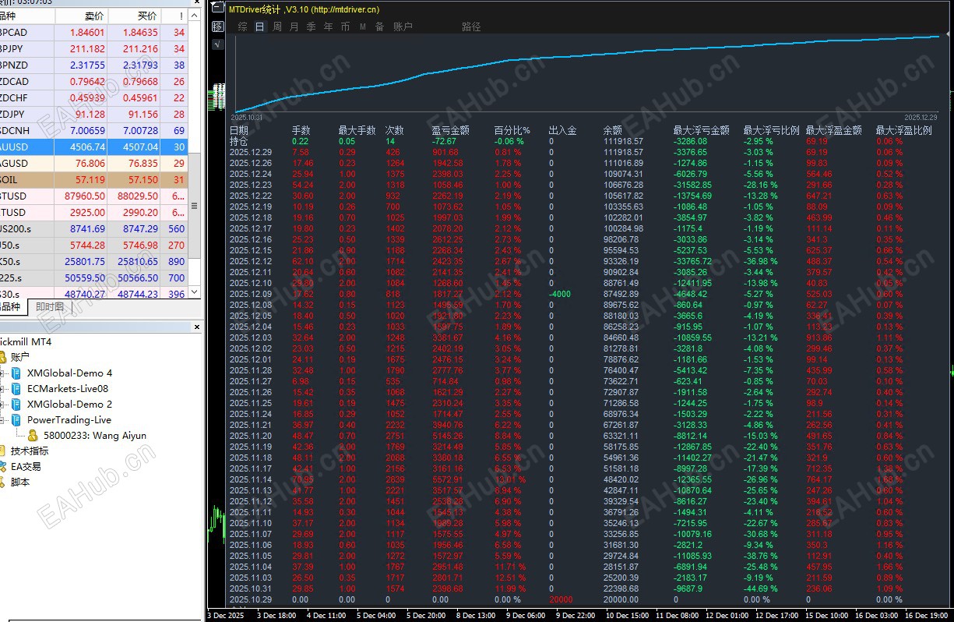Select the 日 daily statistics tab
Image resolution: width=954 pixels, height=622 pixels.
pos(259,27)
